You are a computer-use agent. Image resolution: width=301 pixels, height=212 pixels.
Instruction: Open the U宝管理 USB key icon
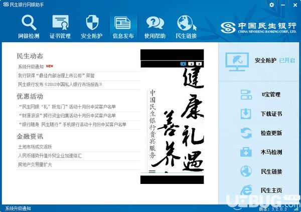pos(246,95)
